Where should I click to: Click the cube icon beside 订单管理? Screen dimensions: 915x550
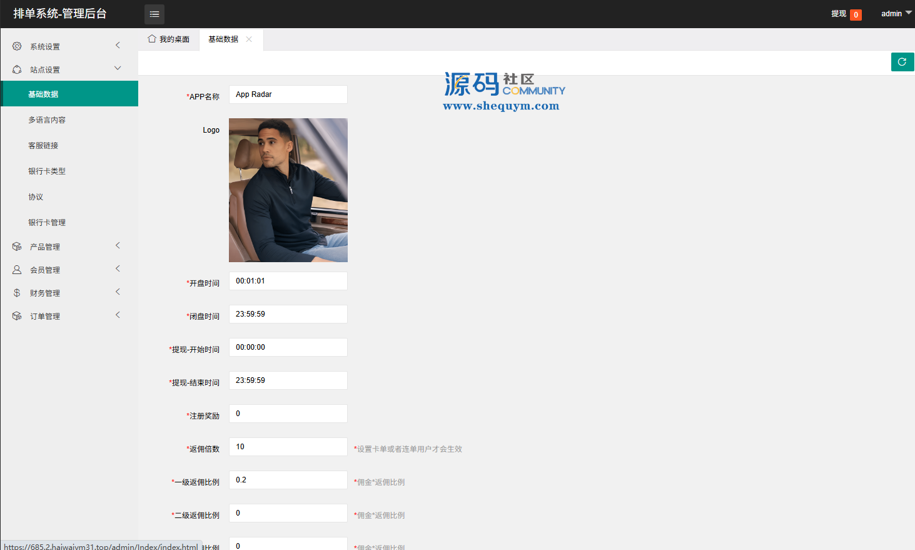point(17,316)
